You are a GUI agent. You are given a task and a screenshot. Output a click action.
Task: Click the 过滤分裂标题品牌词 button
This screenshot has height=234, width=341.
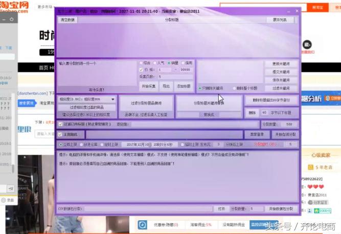[146, 103]
